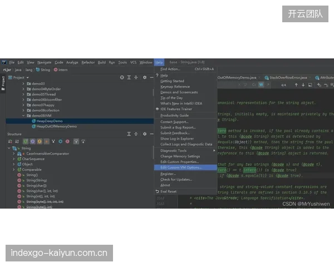Click the autoscroll to source icon in Structure
Image resolution: width=334 pixels, height=267 pixels.
tap(76, 141)
